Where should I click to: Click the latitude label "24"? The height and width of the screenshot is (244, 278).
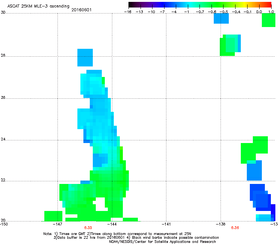[x=3, y=139]
